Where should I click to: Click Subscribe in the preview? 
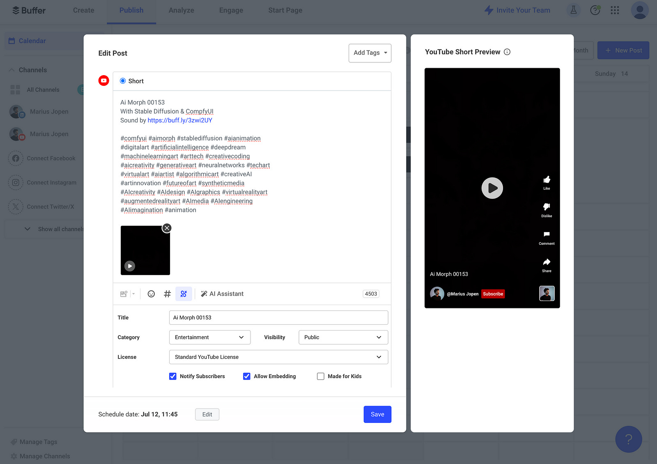(x=493, y=294)
